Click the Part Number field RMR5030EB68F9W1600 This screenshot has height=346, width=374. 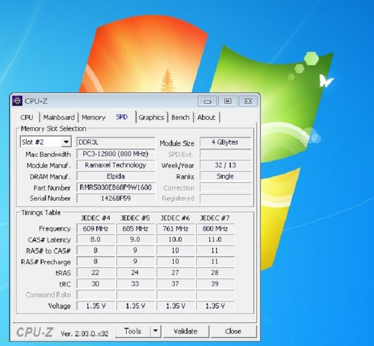pyautogui.click(x=115, y=188)
